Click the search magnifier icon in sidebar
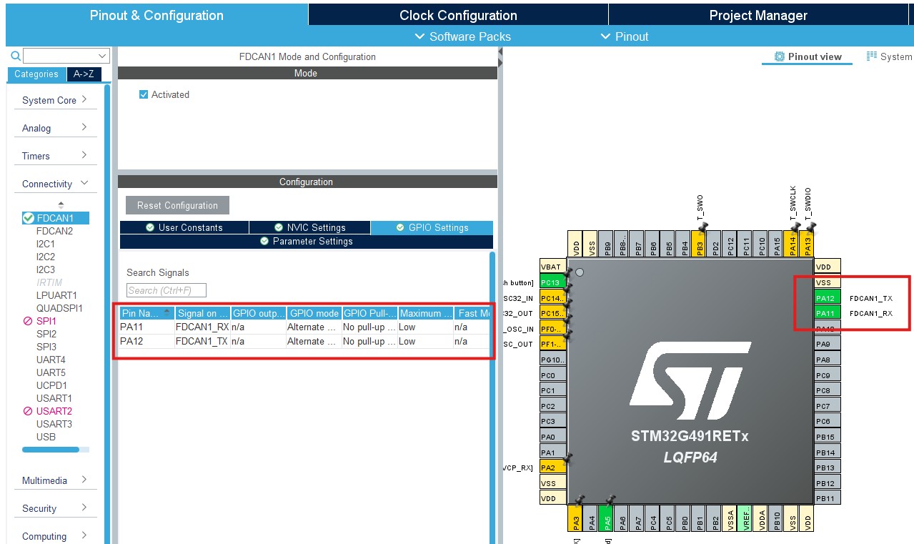Viewport: 914px width, 544px height. pos(14,55)
